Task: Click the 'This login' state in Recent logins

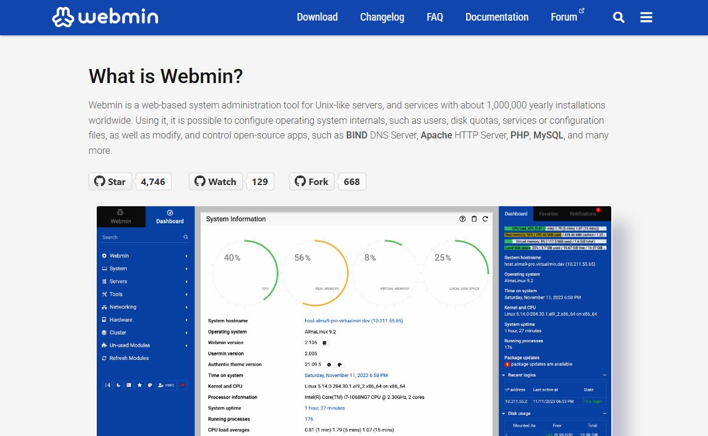Action: [x=592, y=401]
